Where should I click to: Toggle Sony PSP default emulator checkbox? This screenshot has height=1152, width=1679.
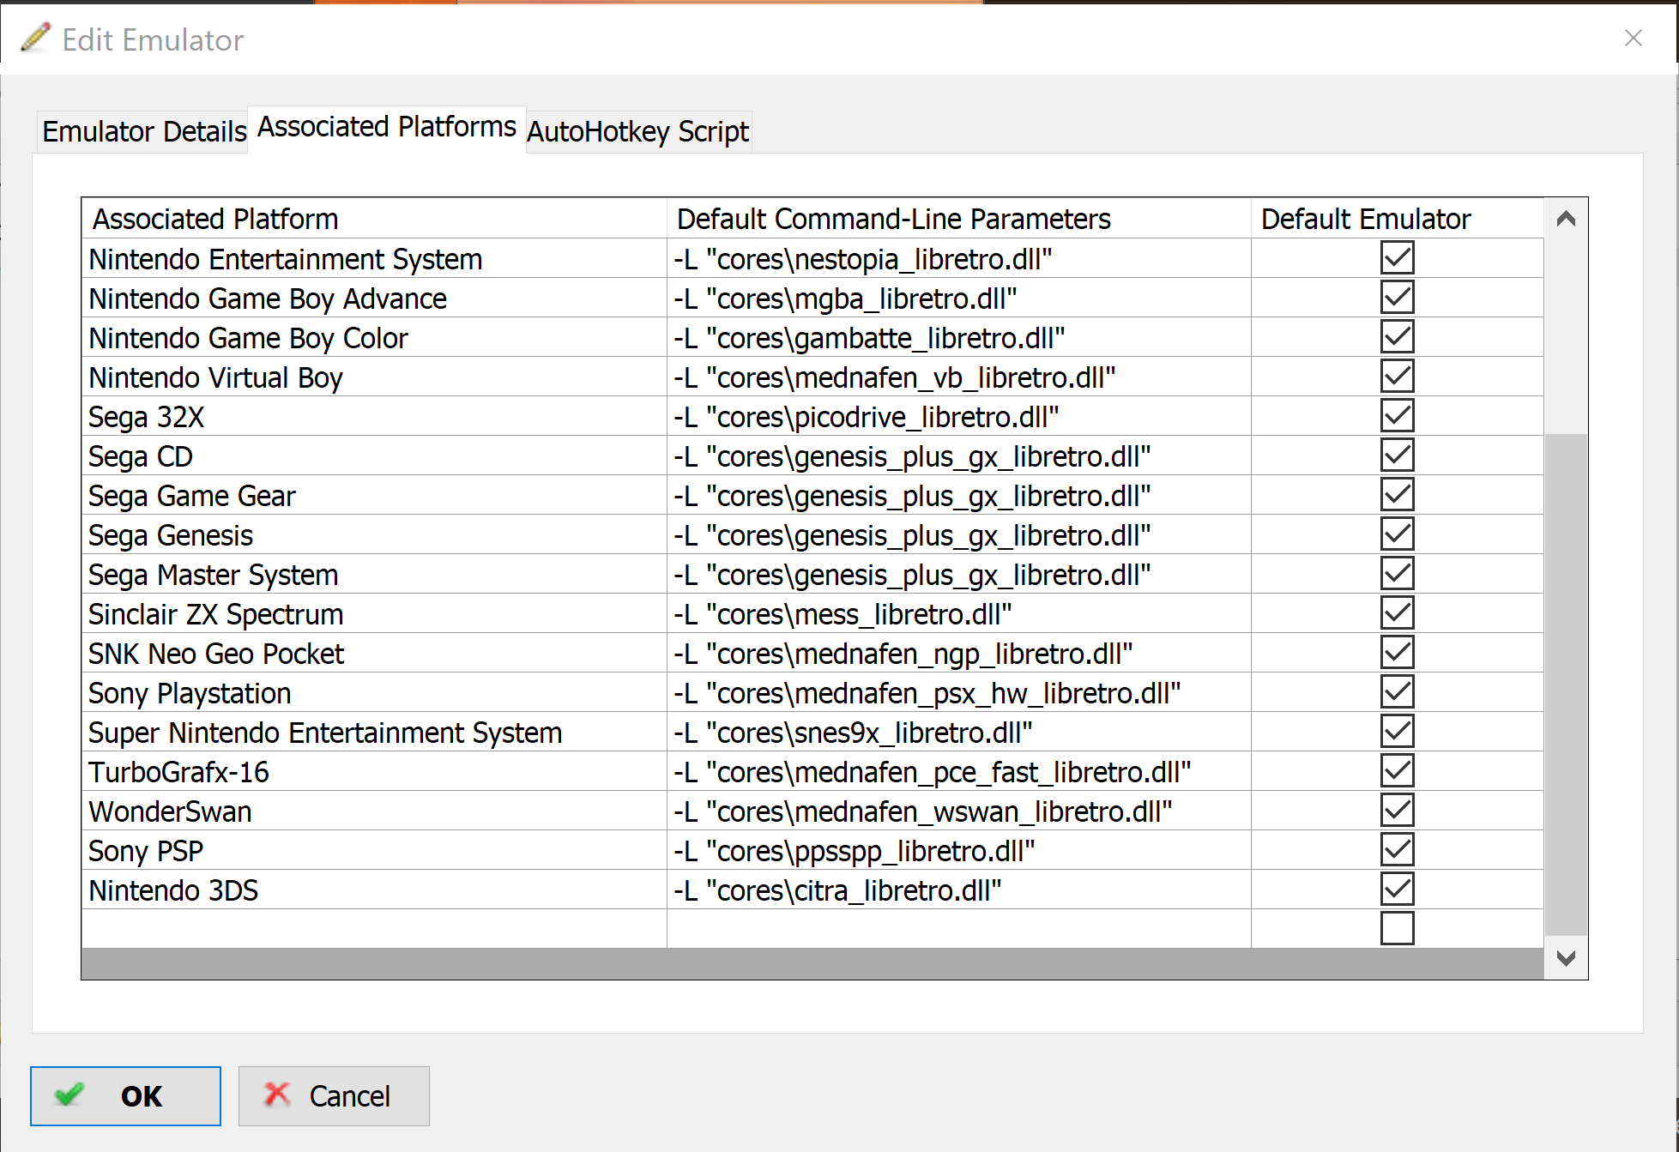click(x=1397, y=849)
